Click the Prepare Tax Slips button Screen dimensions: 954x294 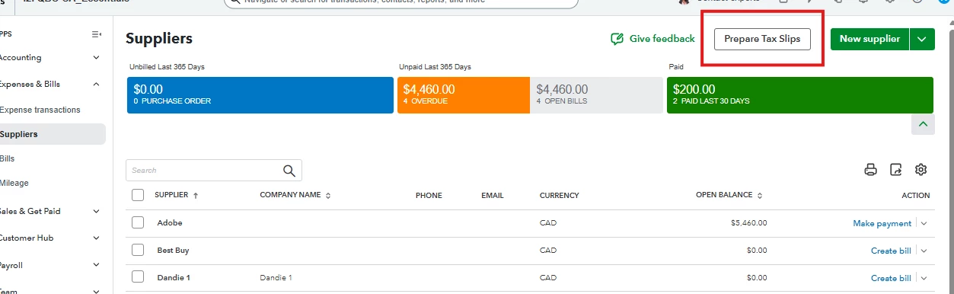pos(762,39)
